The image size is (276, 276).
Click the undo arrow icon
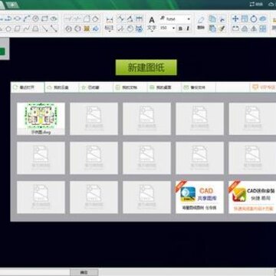click(x=222, y=19)
